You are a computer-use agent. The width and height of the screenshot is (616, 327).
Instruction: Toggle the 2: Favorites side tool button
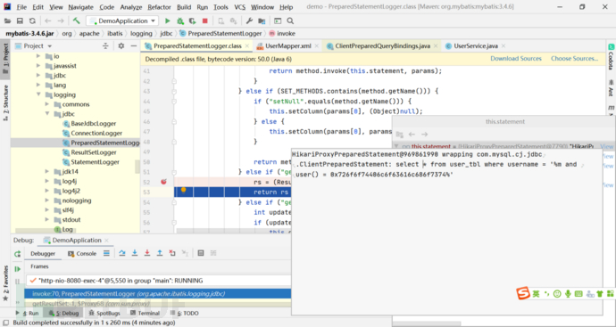pos(5,282)
